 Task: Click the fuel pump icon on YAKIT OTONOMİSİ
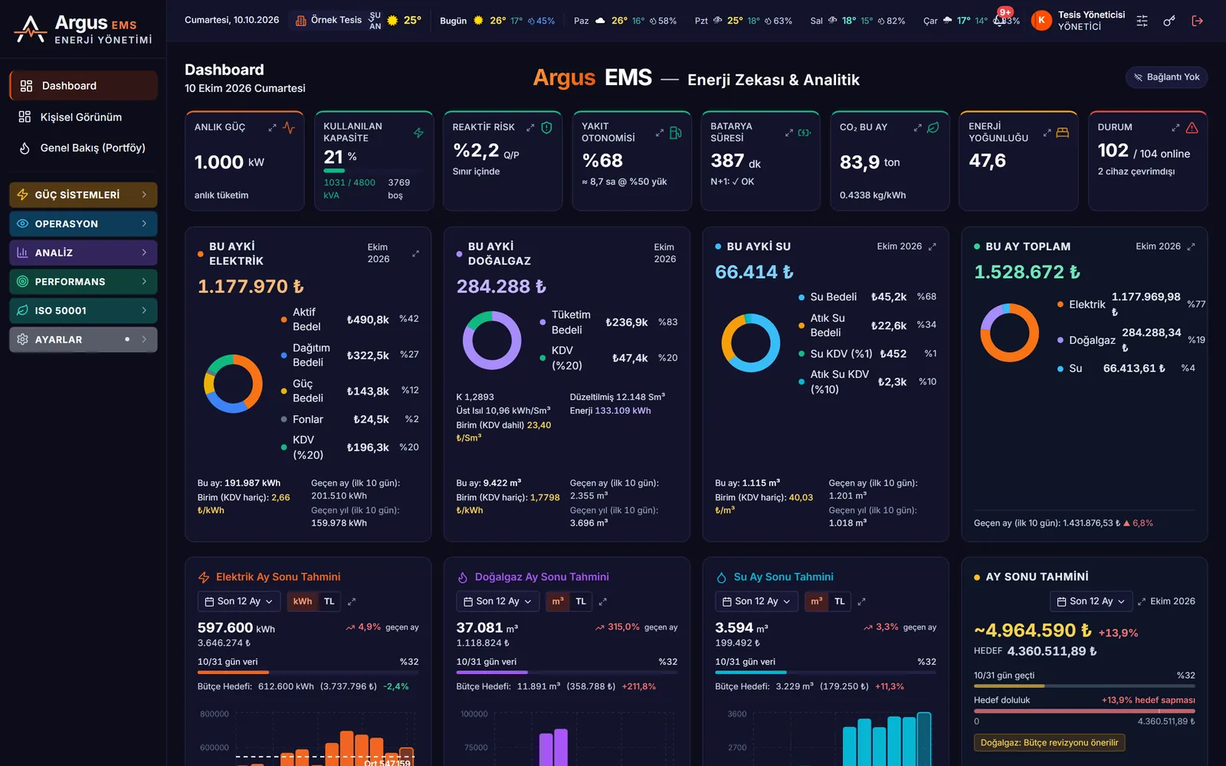tap(675, 133)
